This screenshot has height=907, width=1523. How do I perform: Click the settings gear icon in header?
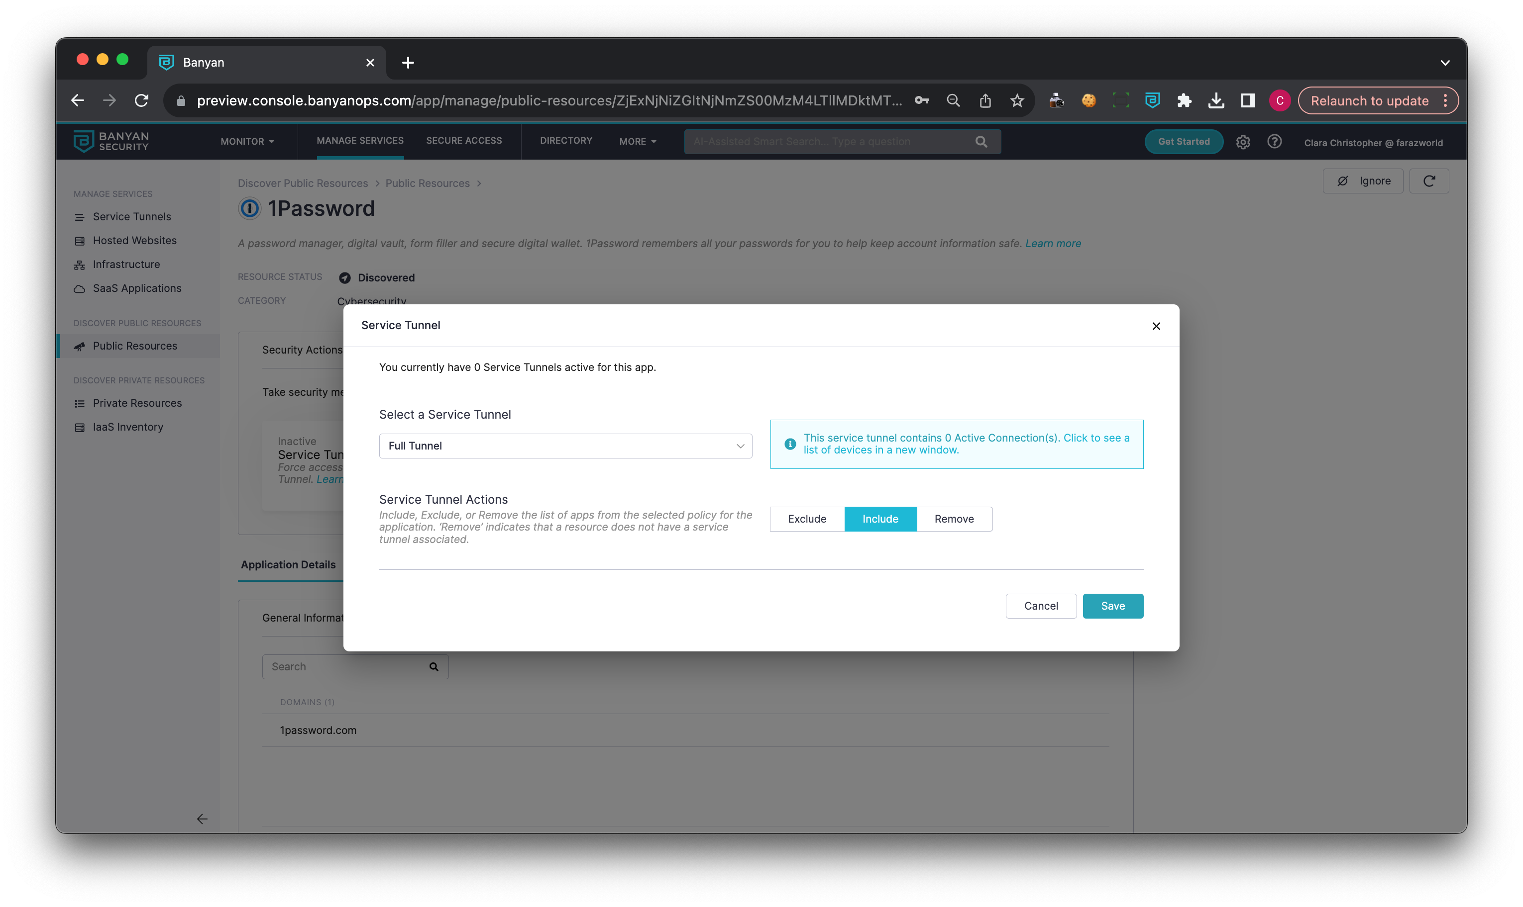pyautogui.click(x=1242, y=142)
